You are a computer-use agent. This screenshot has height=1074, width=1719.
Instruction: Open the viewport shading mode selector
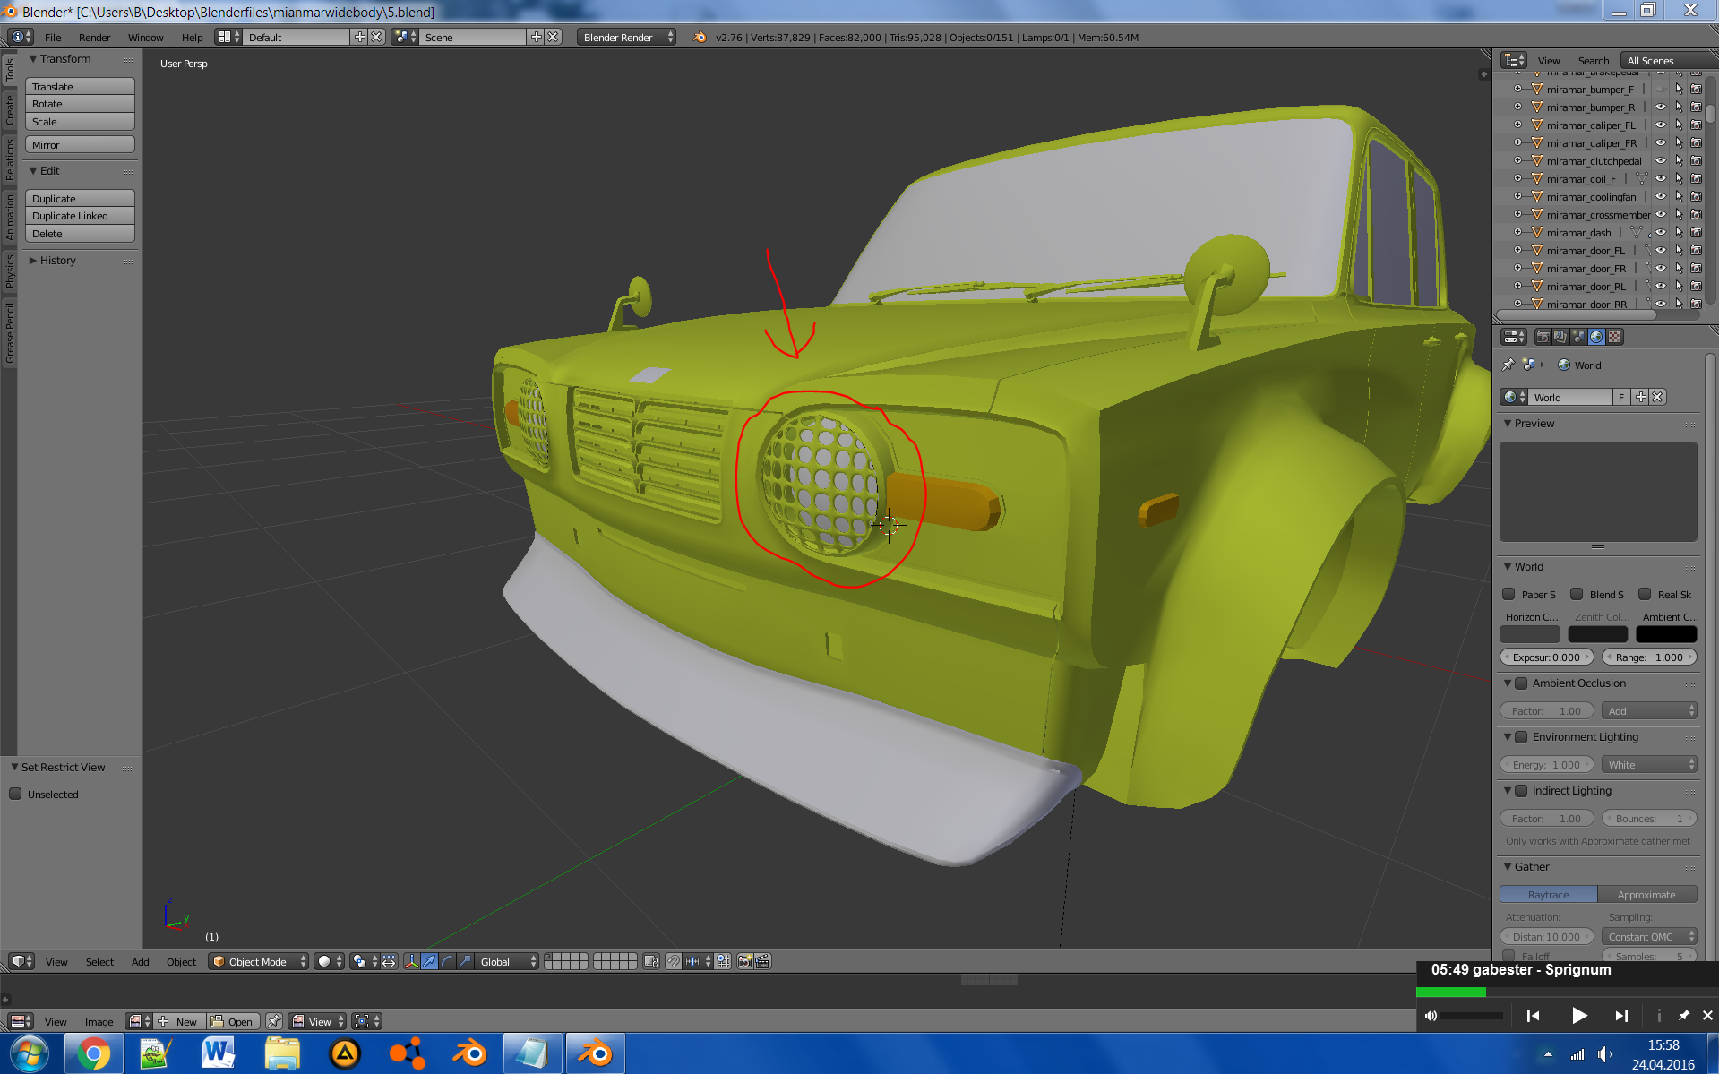tap(329, 961)
